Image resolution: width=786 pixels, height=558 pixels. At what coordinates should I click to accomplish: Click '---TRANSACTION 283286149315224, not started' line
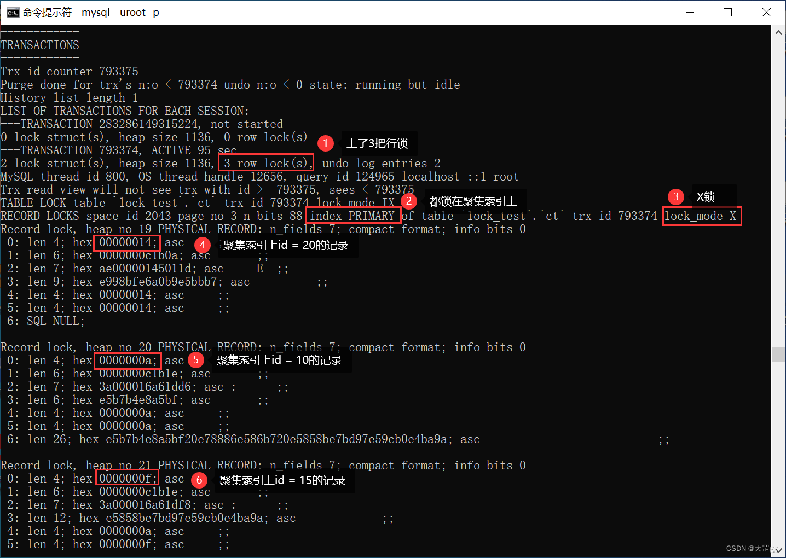click(142, 124)
